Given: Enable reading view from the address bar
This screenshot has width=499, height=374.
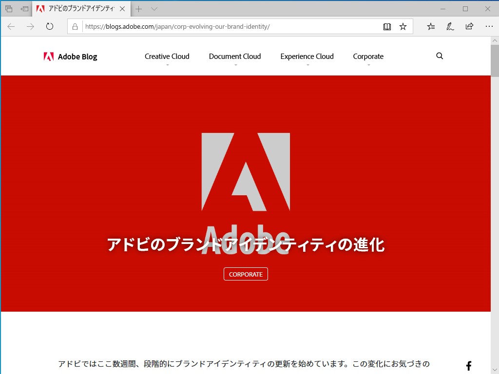Looking at the screenshot, I should 387,27.
